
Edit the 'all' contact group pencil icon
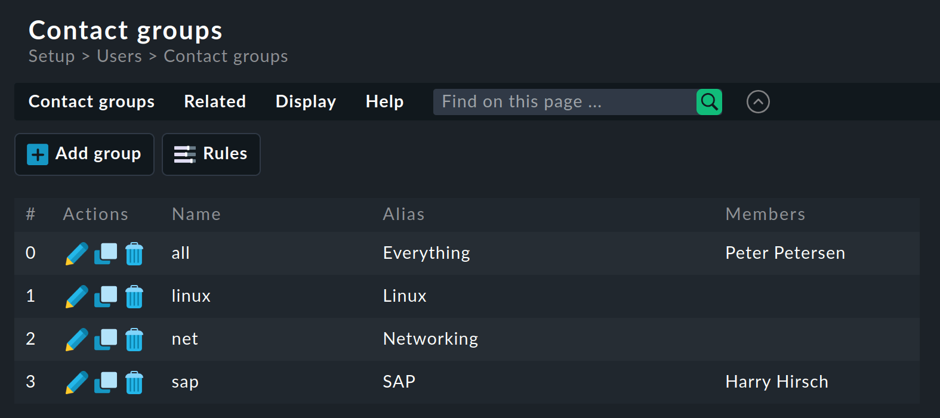76,253
